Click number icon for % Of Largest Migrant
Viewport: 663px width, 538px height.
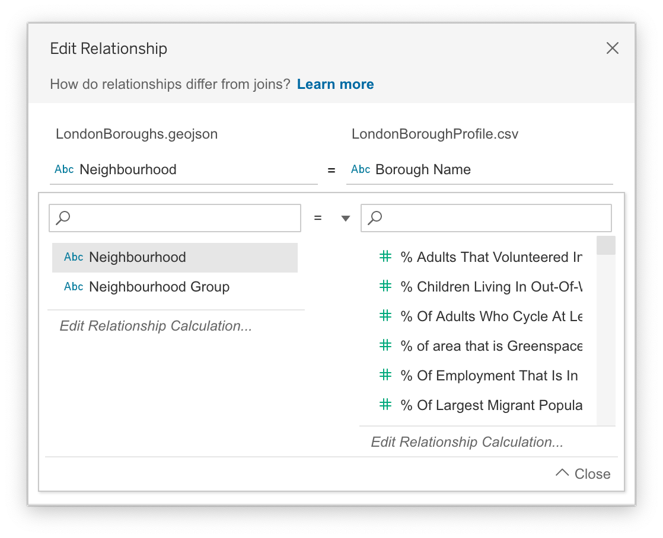pos(385,405)
